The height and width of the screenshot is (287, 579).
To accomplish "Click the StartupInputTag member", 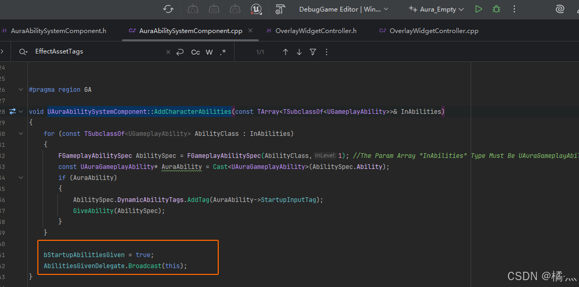I will pos(288,200).
